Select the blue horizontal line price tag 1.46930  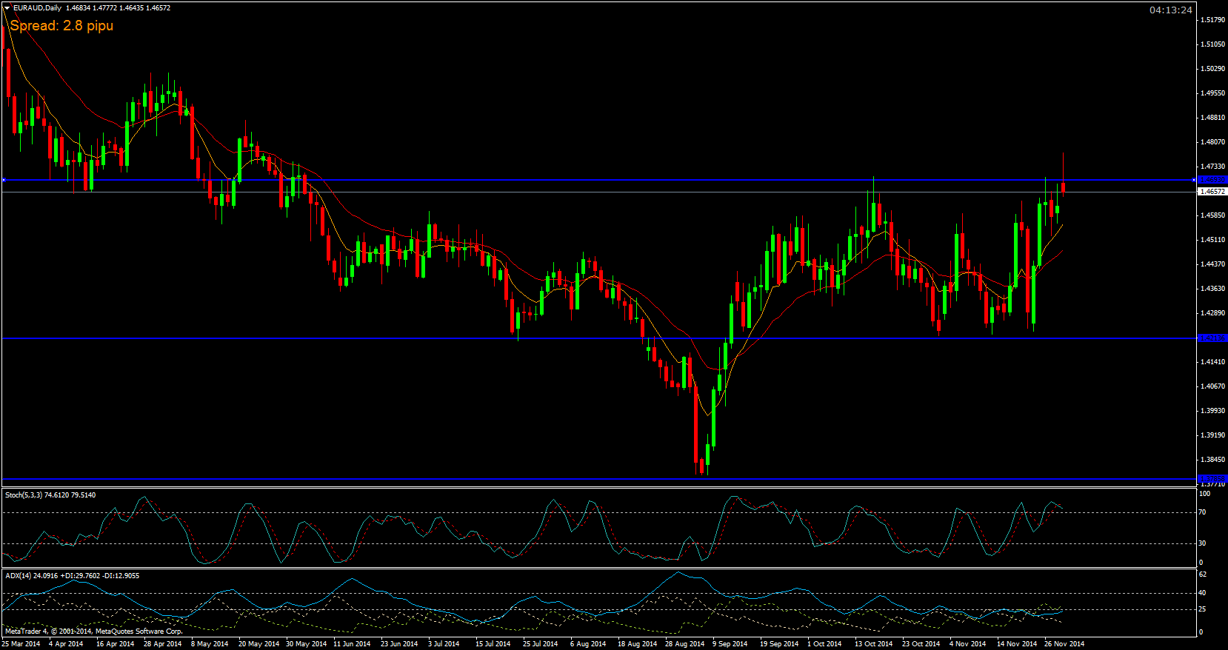pyautogui.click(x=1212, y=180)
